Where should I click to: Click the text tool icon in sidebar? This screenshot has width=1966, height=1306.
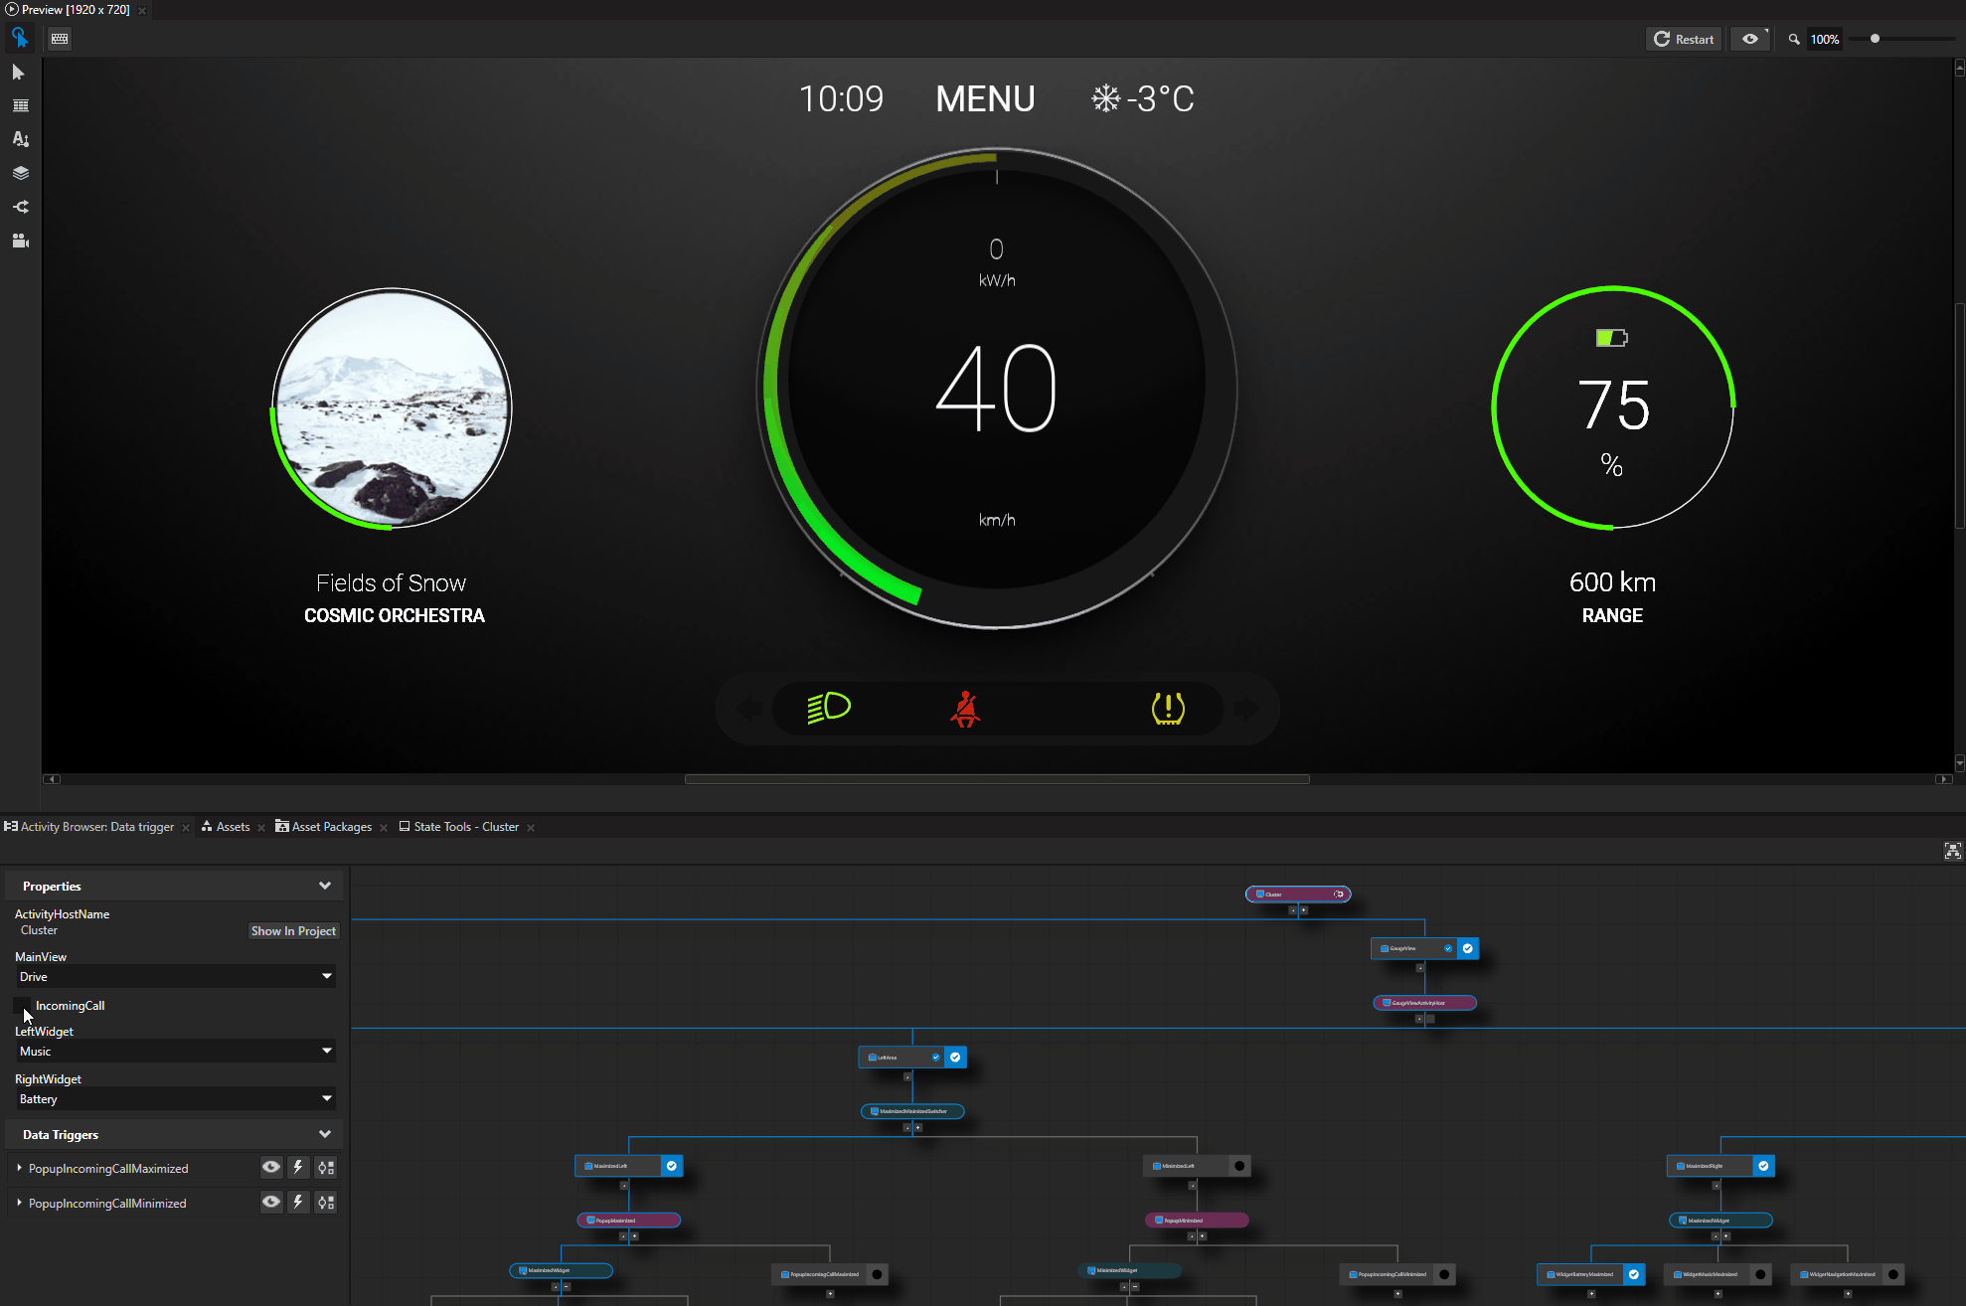pyautogui.click(x=20, y=139)
